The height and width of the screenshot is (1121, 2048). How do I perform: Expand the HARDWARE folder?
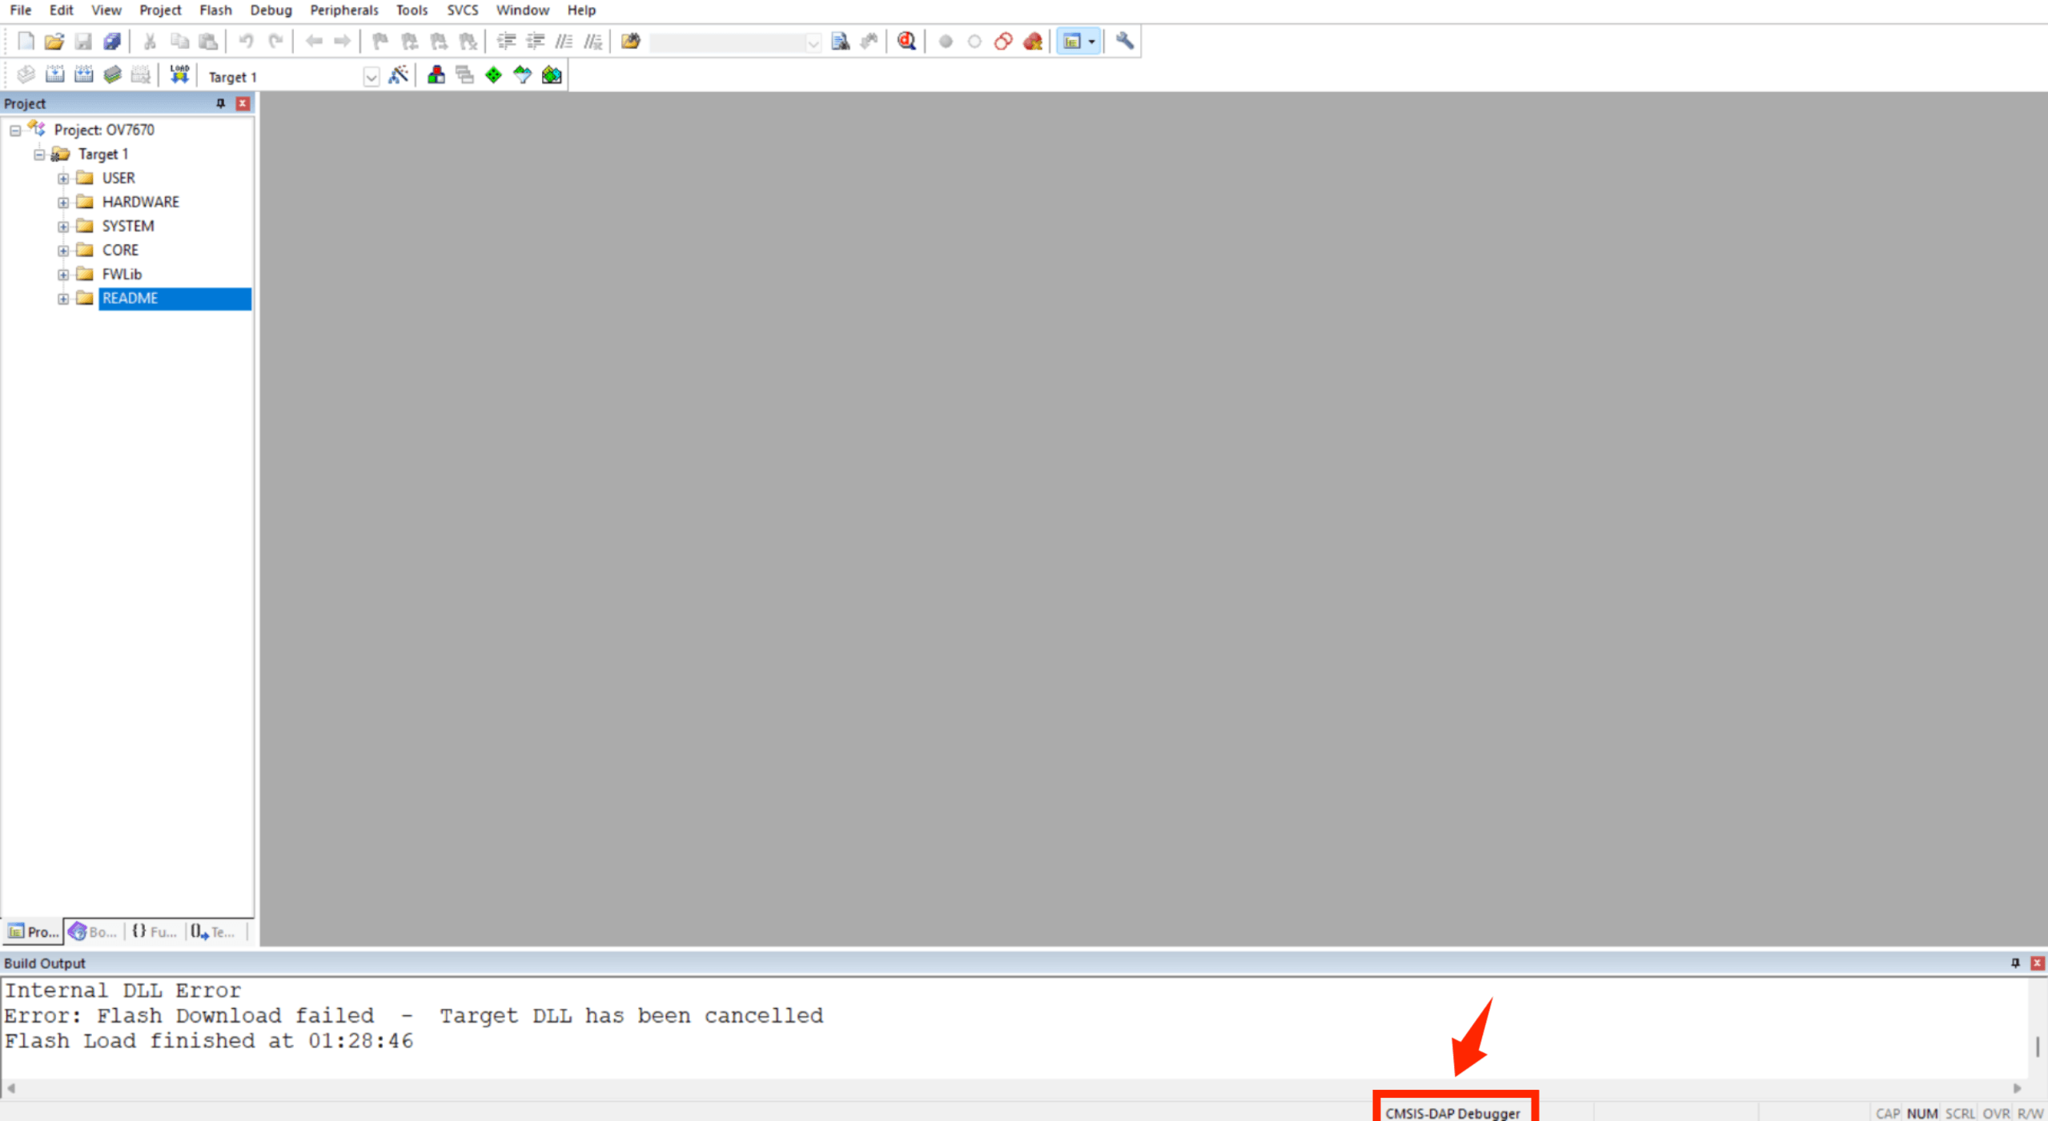tap(65, 202)
